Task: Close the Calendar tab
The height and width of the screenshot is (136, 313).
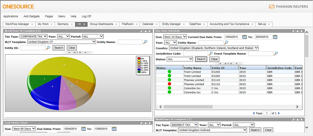Action: point(156,24)
